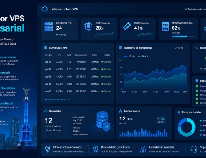
Task: Click the SSD drive icon in Almacenamiento card
Action: coord(165,26)
